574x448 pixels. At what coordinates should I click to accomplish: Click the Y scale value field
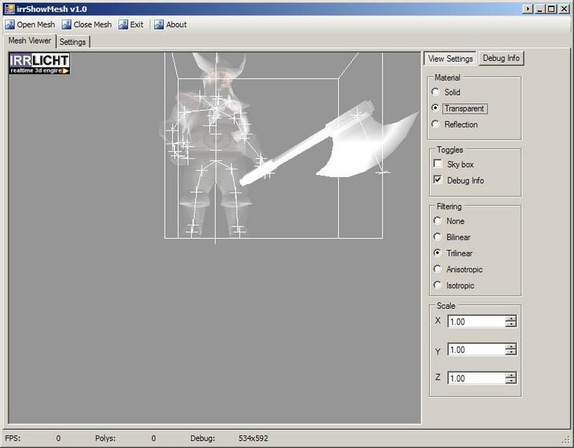click(x=476, y=350)
